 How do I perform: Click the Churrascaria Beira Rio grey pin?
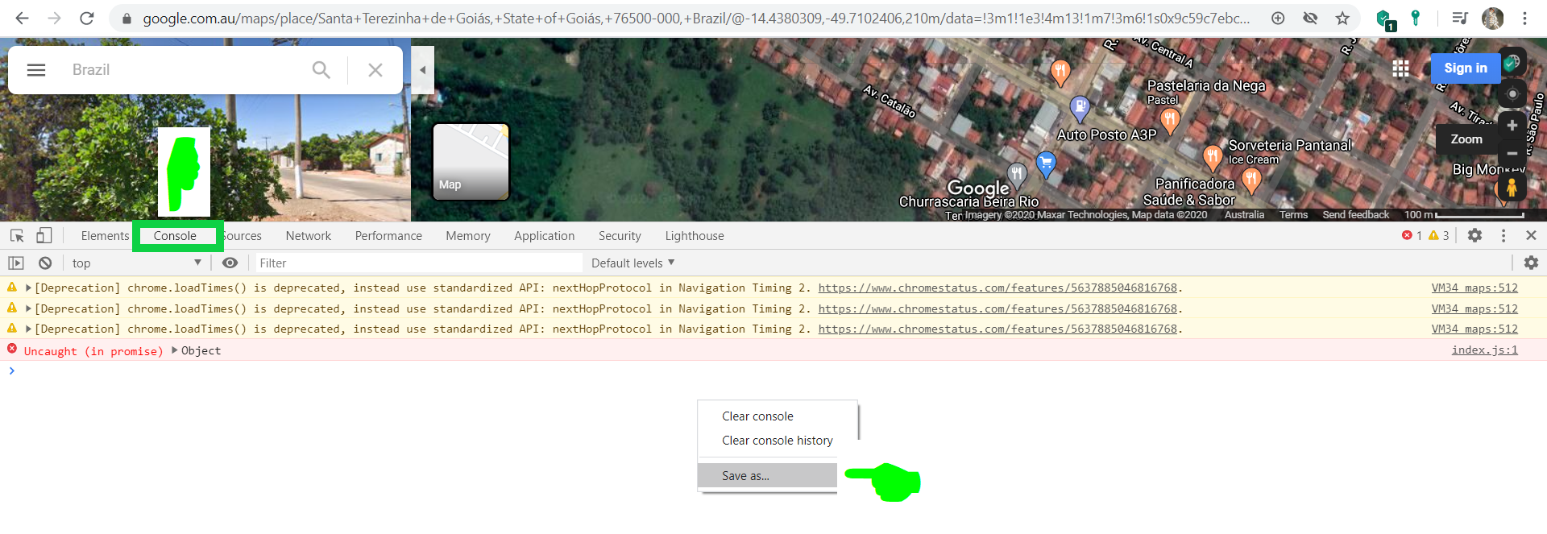1017,174
